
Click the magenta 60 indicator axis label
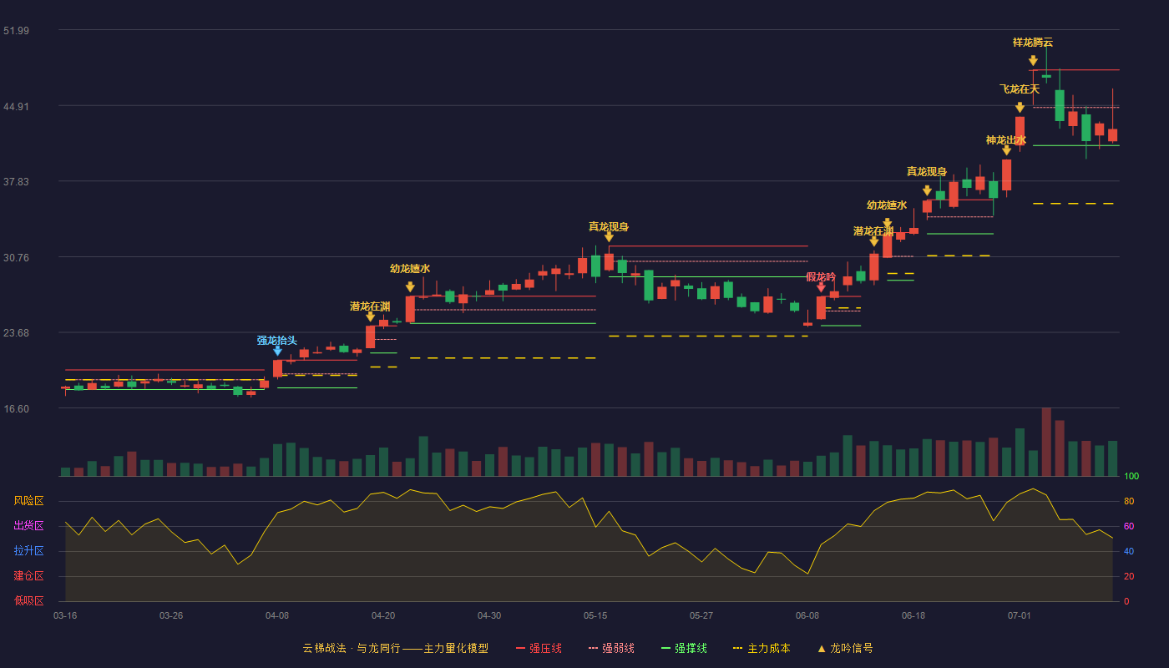tap(1129, 526)
